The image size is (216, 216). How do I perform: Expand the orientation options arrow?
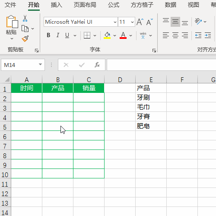point(205,22)
